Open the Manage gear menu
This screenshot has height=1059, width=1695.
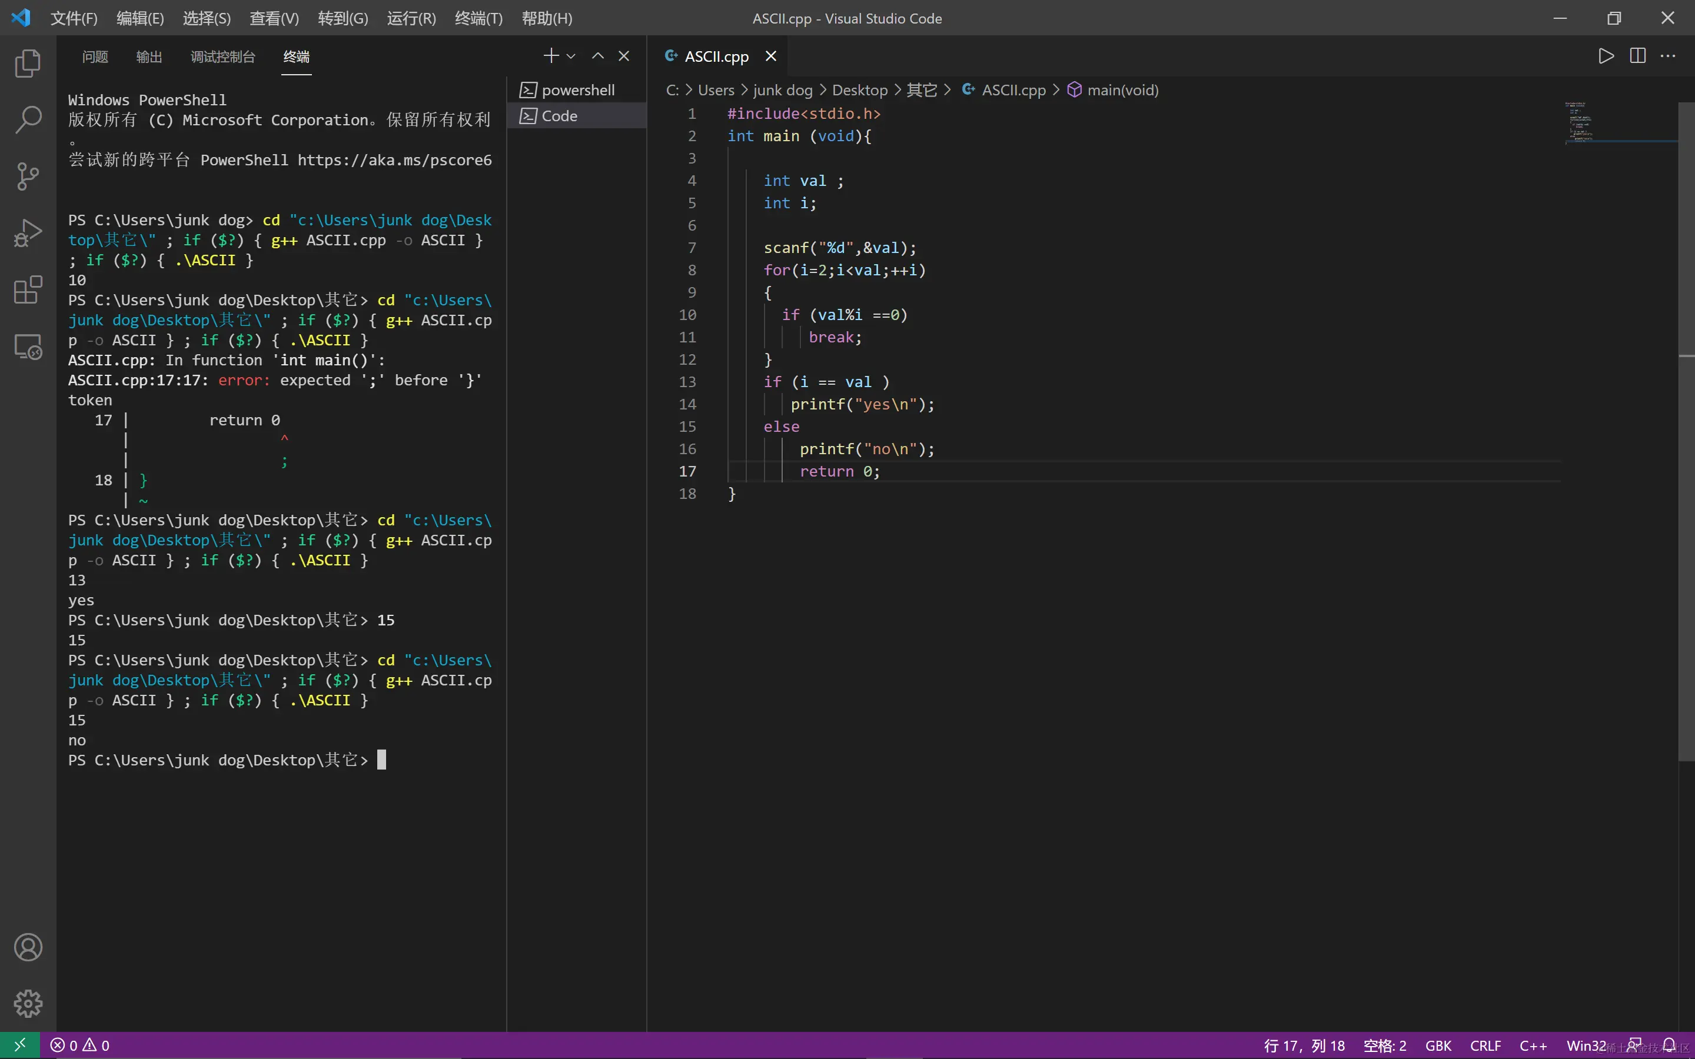[28, 1003]
